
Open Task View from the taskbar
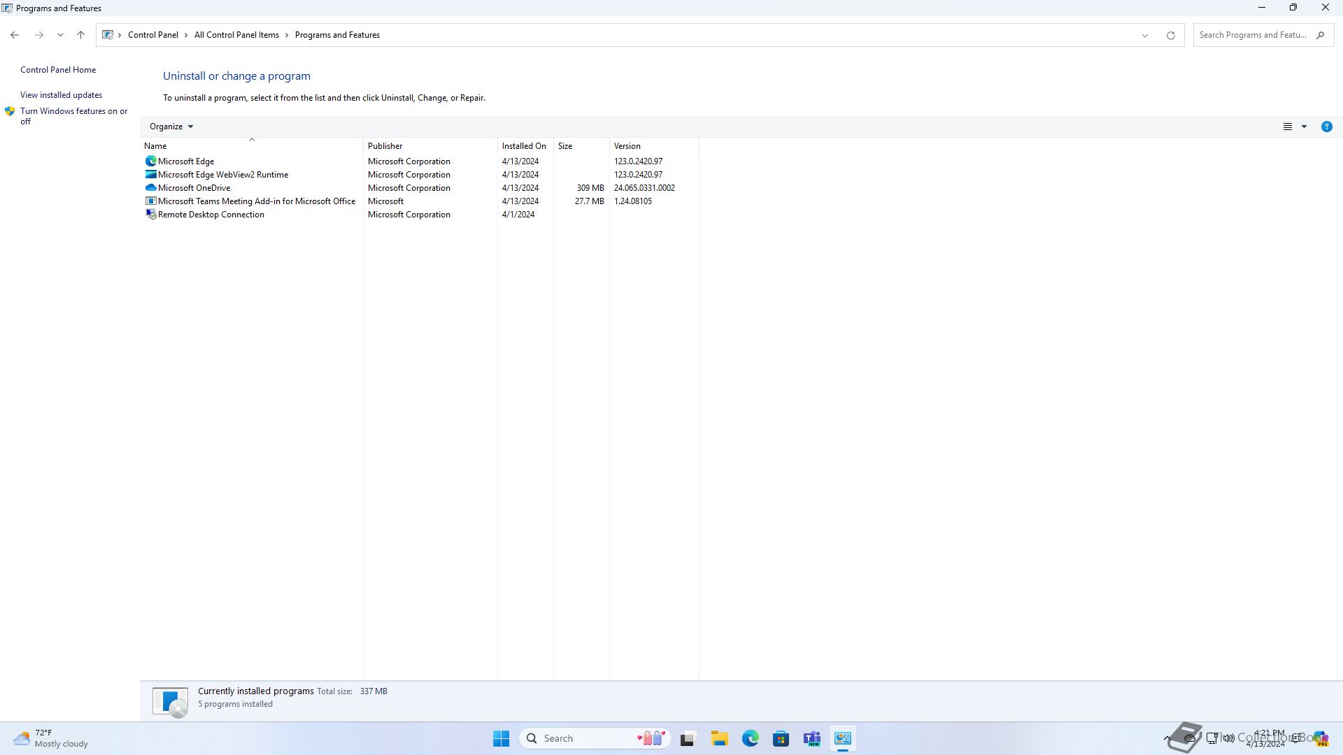(688, 738)
